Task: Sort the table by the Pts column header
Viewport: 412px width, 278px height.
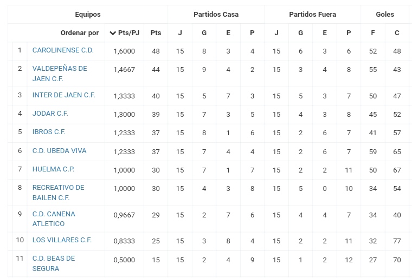Action: 156,33
